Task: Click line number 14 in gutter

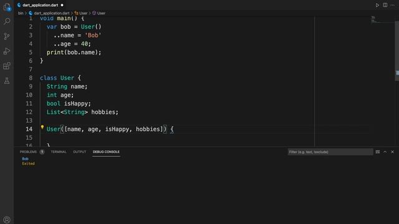Action: [x=29, y=129]
